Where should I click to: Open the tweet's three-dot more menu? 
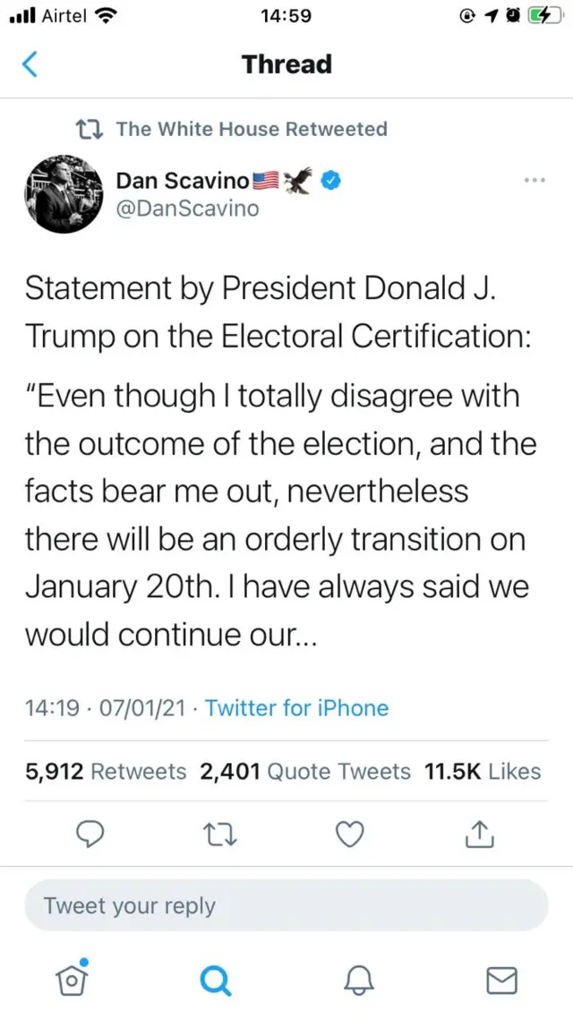(534, 180)
